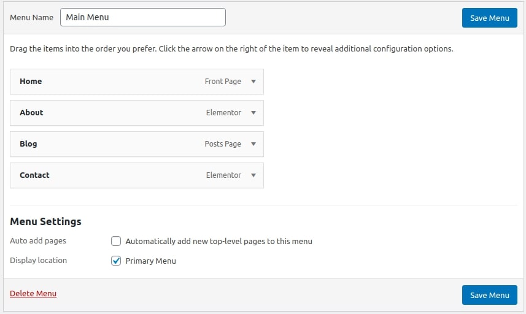Click Elementor label on the About item
The height and width of the screenshot is (314, 526).
(x=223, y=113)
